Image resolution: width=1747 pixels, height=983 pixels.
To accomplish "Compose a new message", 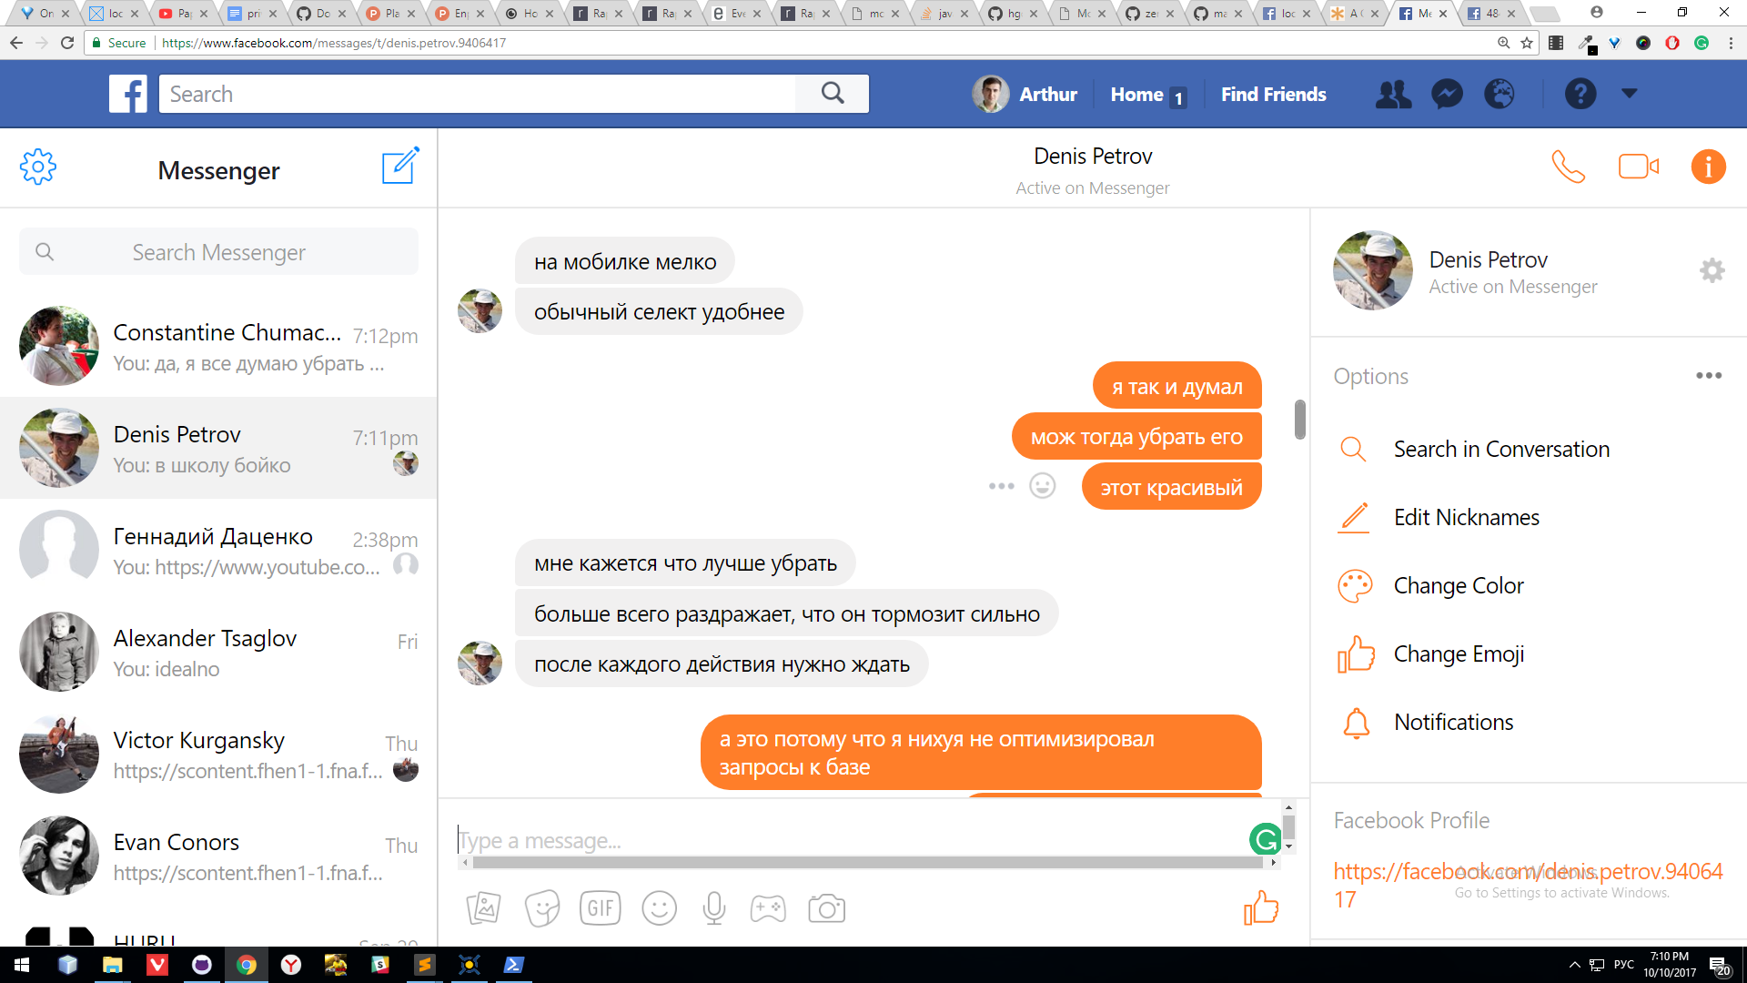I will pyautogui.click(x=400, y=166).
